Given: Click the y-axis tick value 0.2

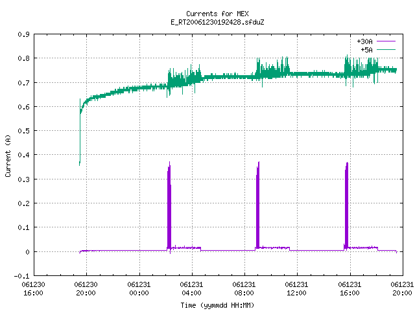Looking at the screenshot, I should 23,203.
